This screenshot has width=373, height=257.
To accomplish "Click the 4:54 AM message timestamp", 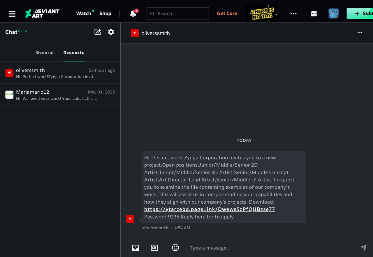I will click(x=182, y=228).
